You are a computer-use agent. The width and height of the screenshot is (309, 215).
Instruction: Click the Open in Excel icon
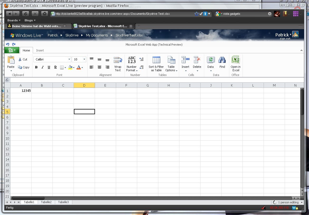(235, 60)
